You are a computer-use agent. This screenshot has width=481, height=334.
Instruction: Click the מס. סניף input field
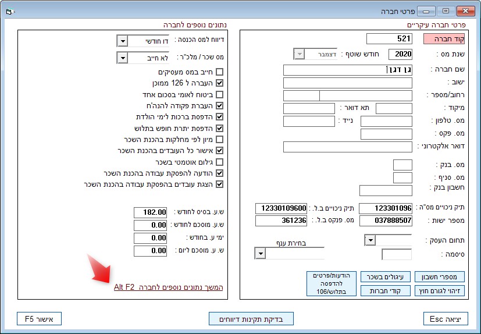pos(402,177)
